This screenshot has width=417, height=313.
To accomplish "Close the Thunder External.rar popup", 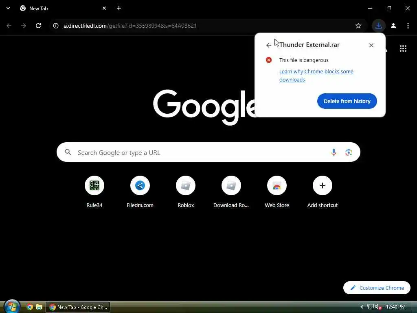I will pyautogui.click(x=371, y=45).
